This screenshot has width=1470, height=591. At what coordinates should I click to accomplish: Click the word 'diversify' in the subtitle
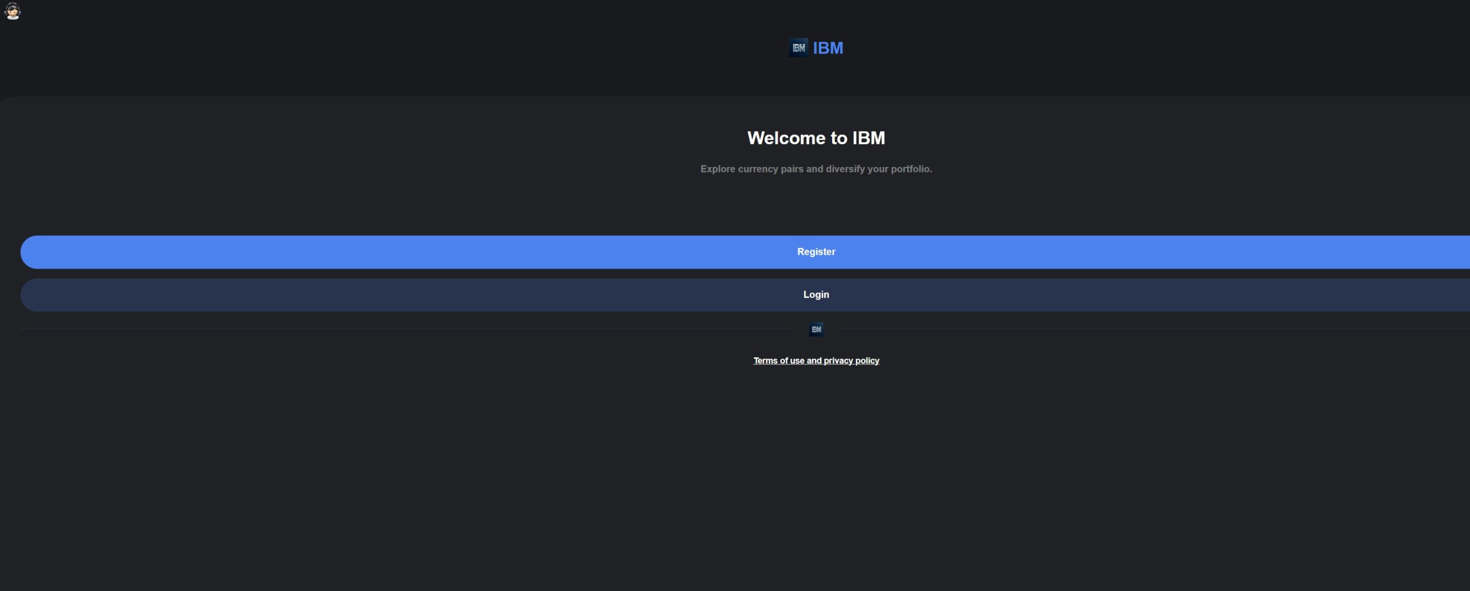[845, 169]
